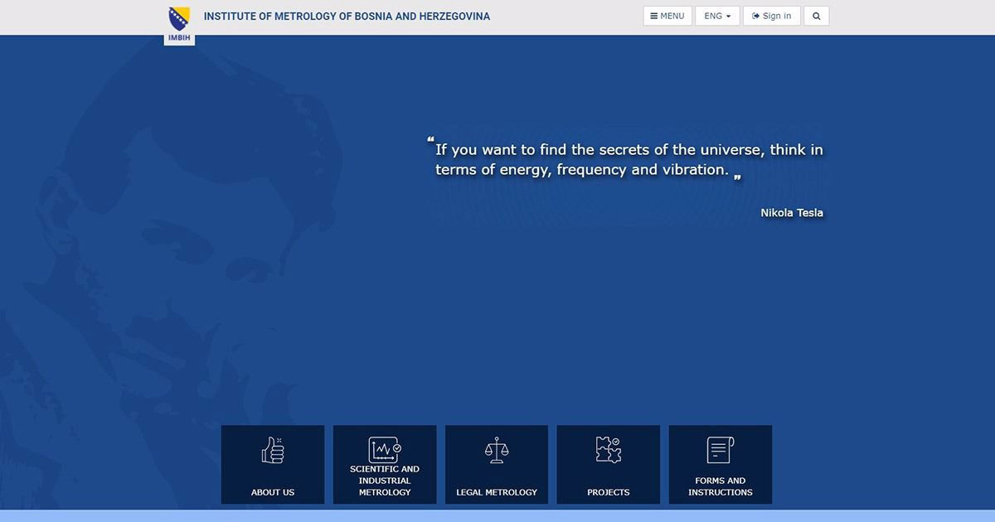Click the balance scales Legal Metrology icon

pyautogui.click(x=497, y=450)
